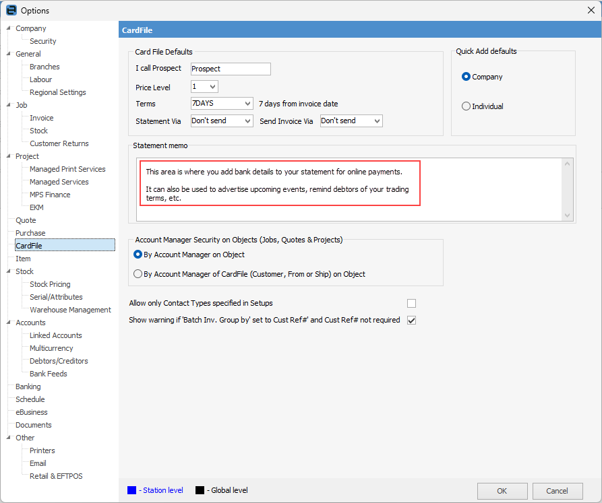602x503 pixels.
Task: Collapse the Project tree node
Action: (9, 156)
